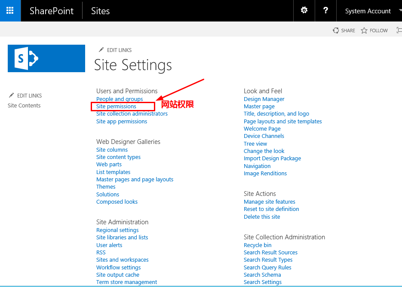This screenshot has width=402, height=287.
Task: Open Regional settings
Action: [117, 230]
